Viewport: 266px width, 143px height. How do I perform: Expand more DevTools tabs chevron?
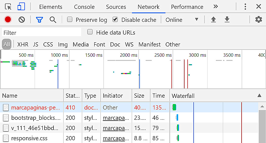216,7
